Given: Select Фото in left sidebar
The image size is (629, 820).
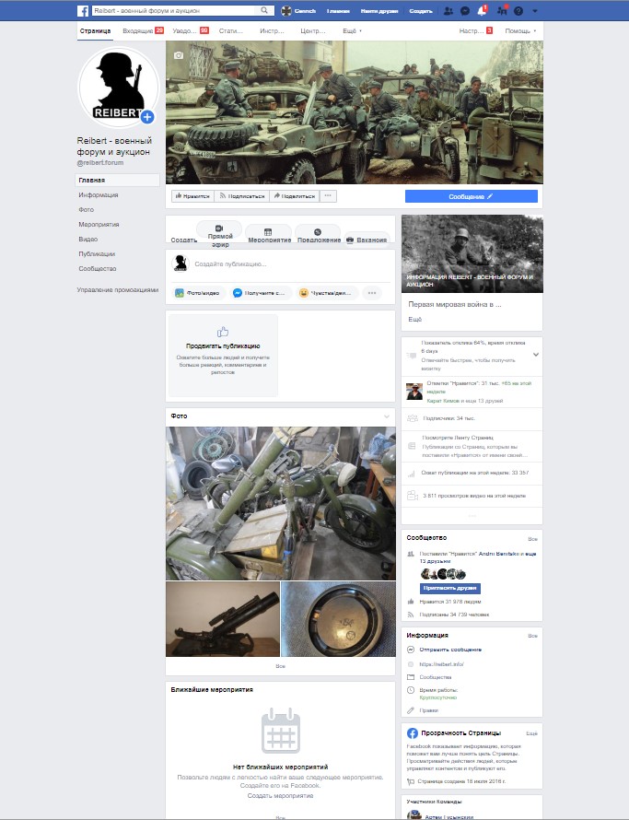Looking at the screenshot, I should 87,210.
